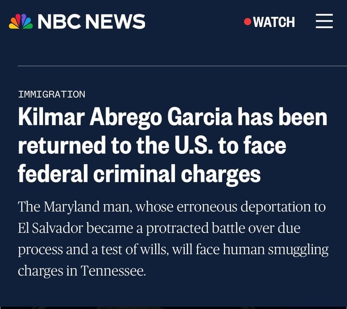
Task: Go to homepage via NBC NEWS wordmark
Action: [92, 22]
